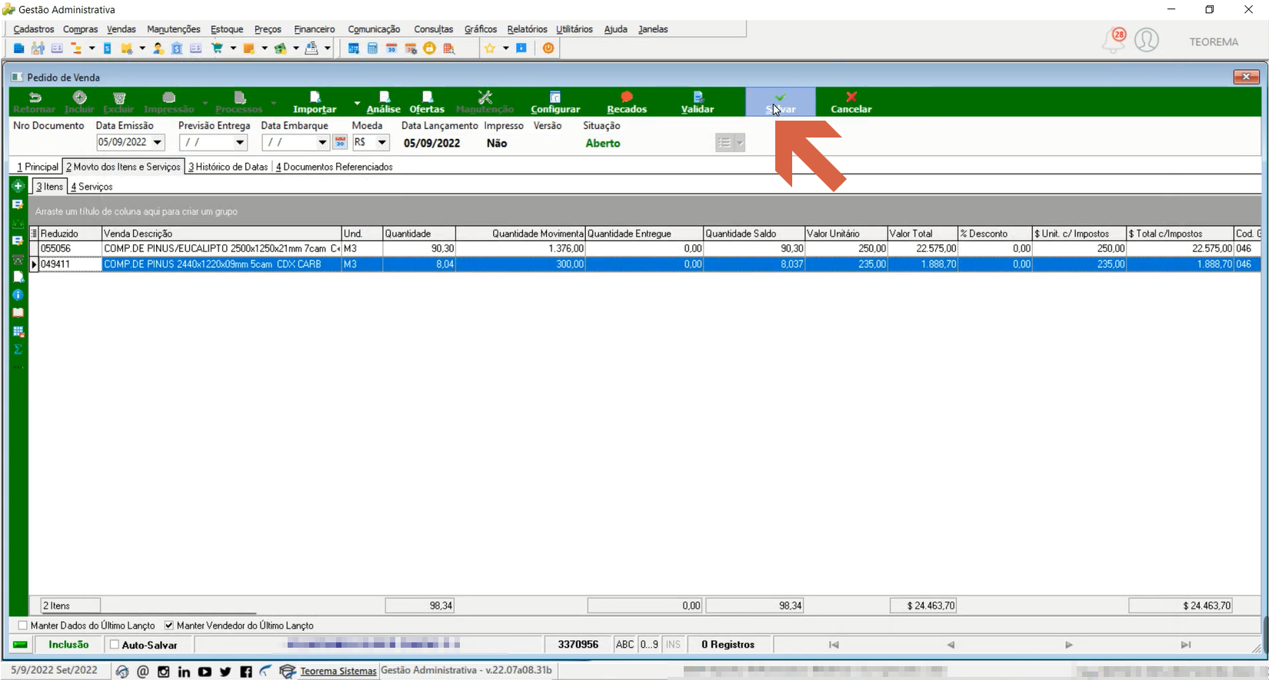This screenshot has width=1269, height=680.
Task: Expand the Previsão Entrega date dropdown
Action: coord(240,143)
